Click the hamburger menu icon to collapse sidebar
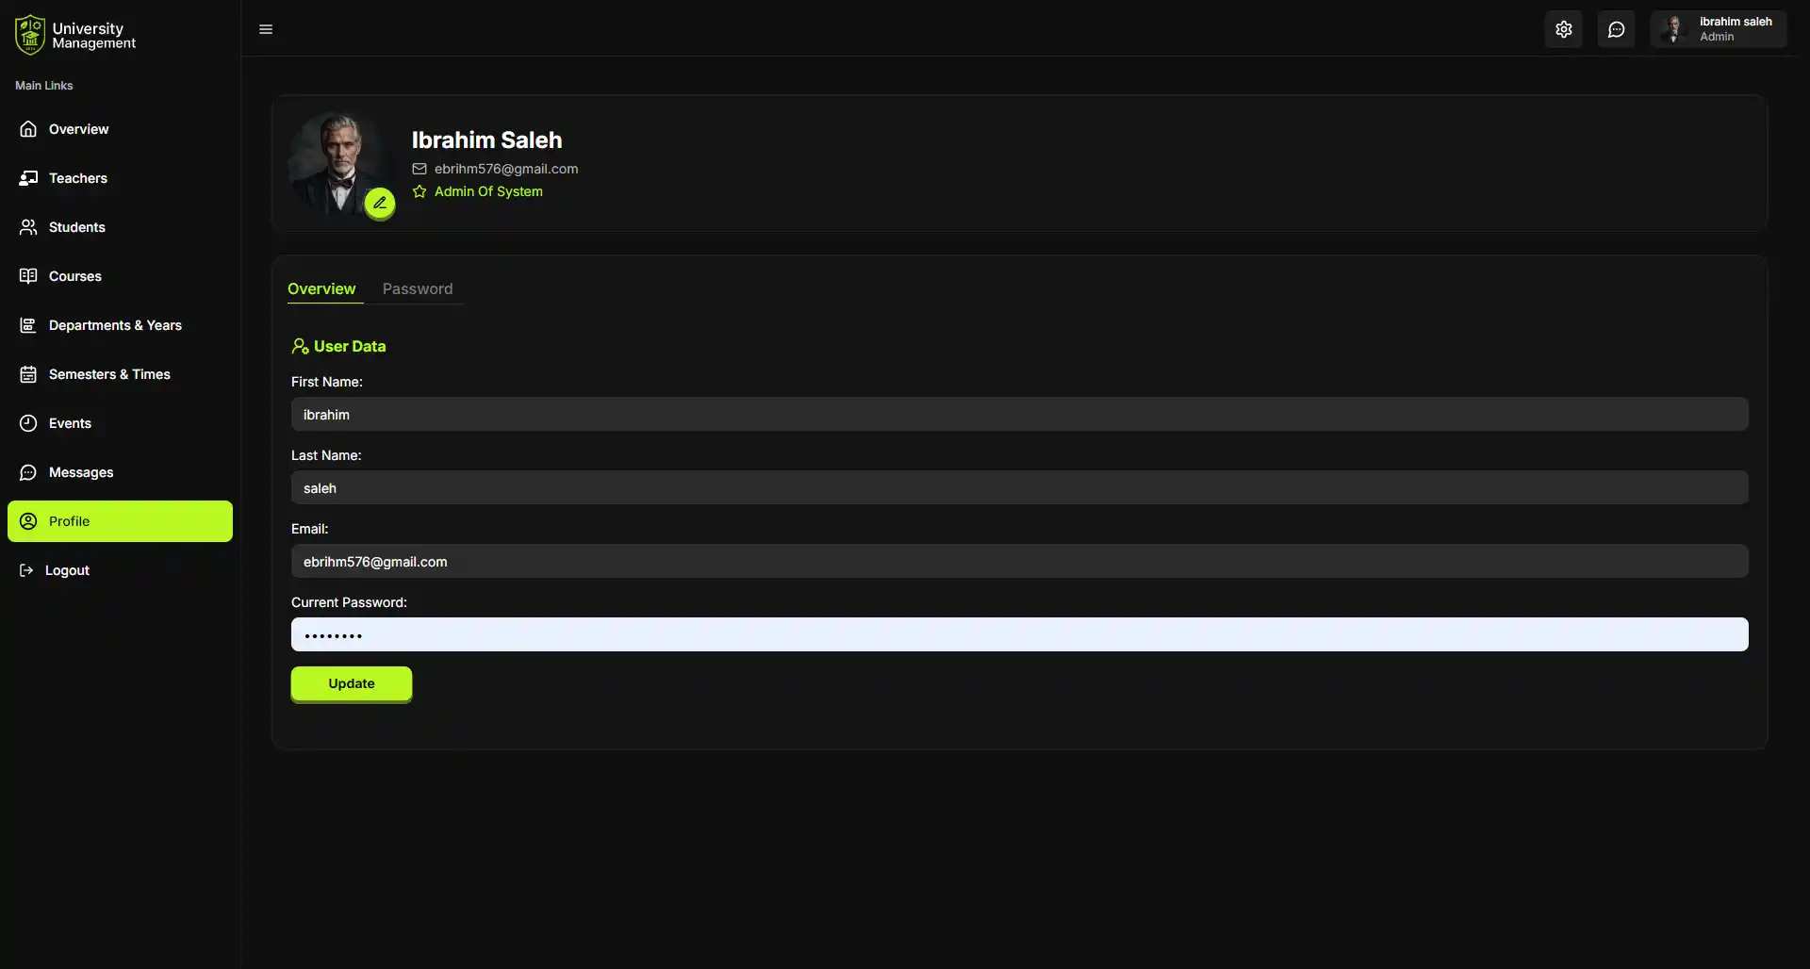Viewport: 1810px width, 969px height. coord(266,29)
